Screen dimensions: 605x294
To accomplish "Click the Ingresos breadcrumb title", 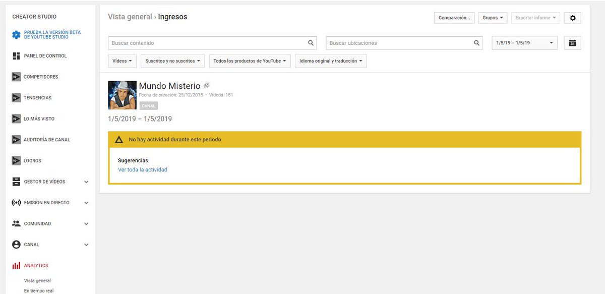I will point(172,17).
